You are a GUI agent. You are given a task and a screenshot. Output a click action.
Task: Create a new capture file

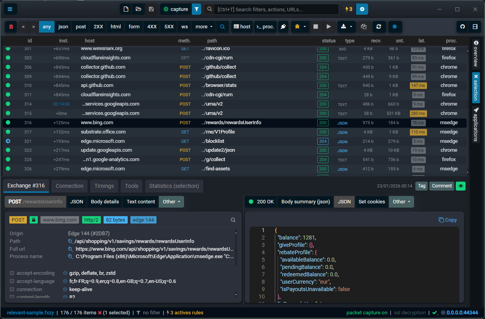[125, 9]
